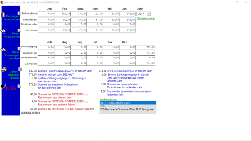Screen dimensions: 251x141
Task: Click text Summe RECHNUNGSLEGUNG in diesem Jahr
Action: pyautogui.click(x=65, y=71)
